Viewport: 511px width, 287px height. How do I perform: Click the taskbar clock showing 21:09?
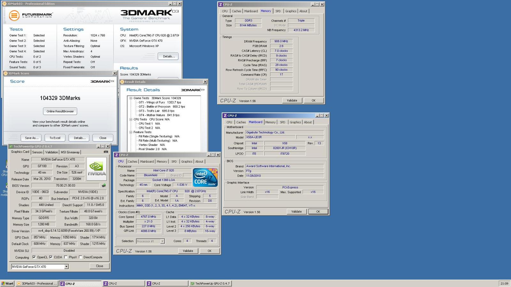[x=504, y=283]
